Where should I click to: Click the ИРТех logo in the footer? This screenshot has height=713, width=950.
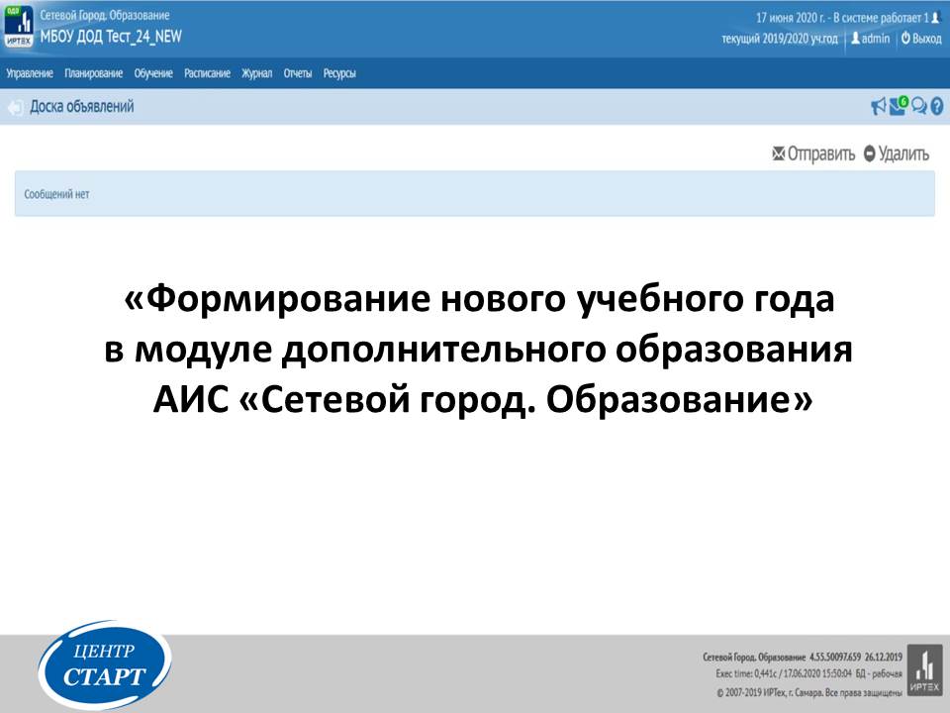coord(924,669)
